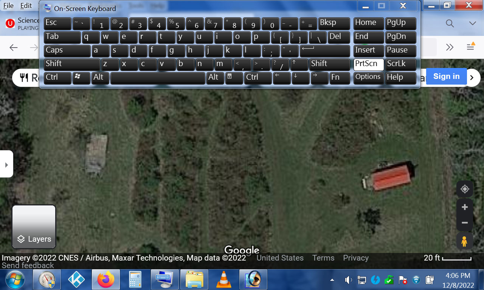Viewport: 484px width, 290px height.
Task: Open Firefox from the taskbar
Action: (105, 280)
